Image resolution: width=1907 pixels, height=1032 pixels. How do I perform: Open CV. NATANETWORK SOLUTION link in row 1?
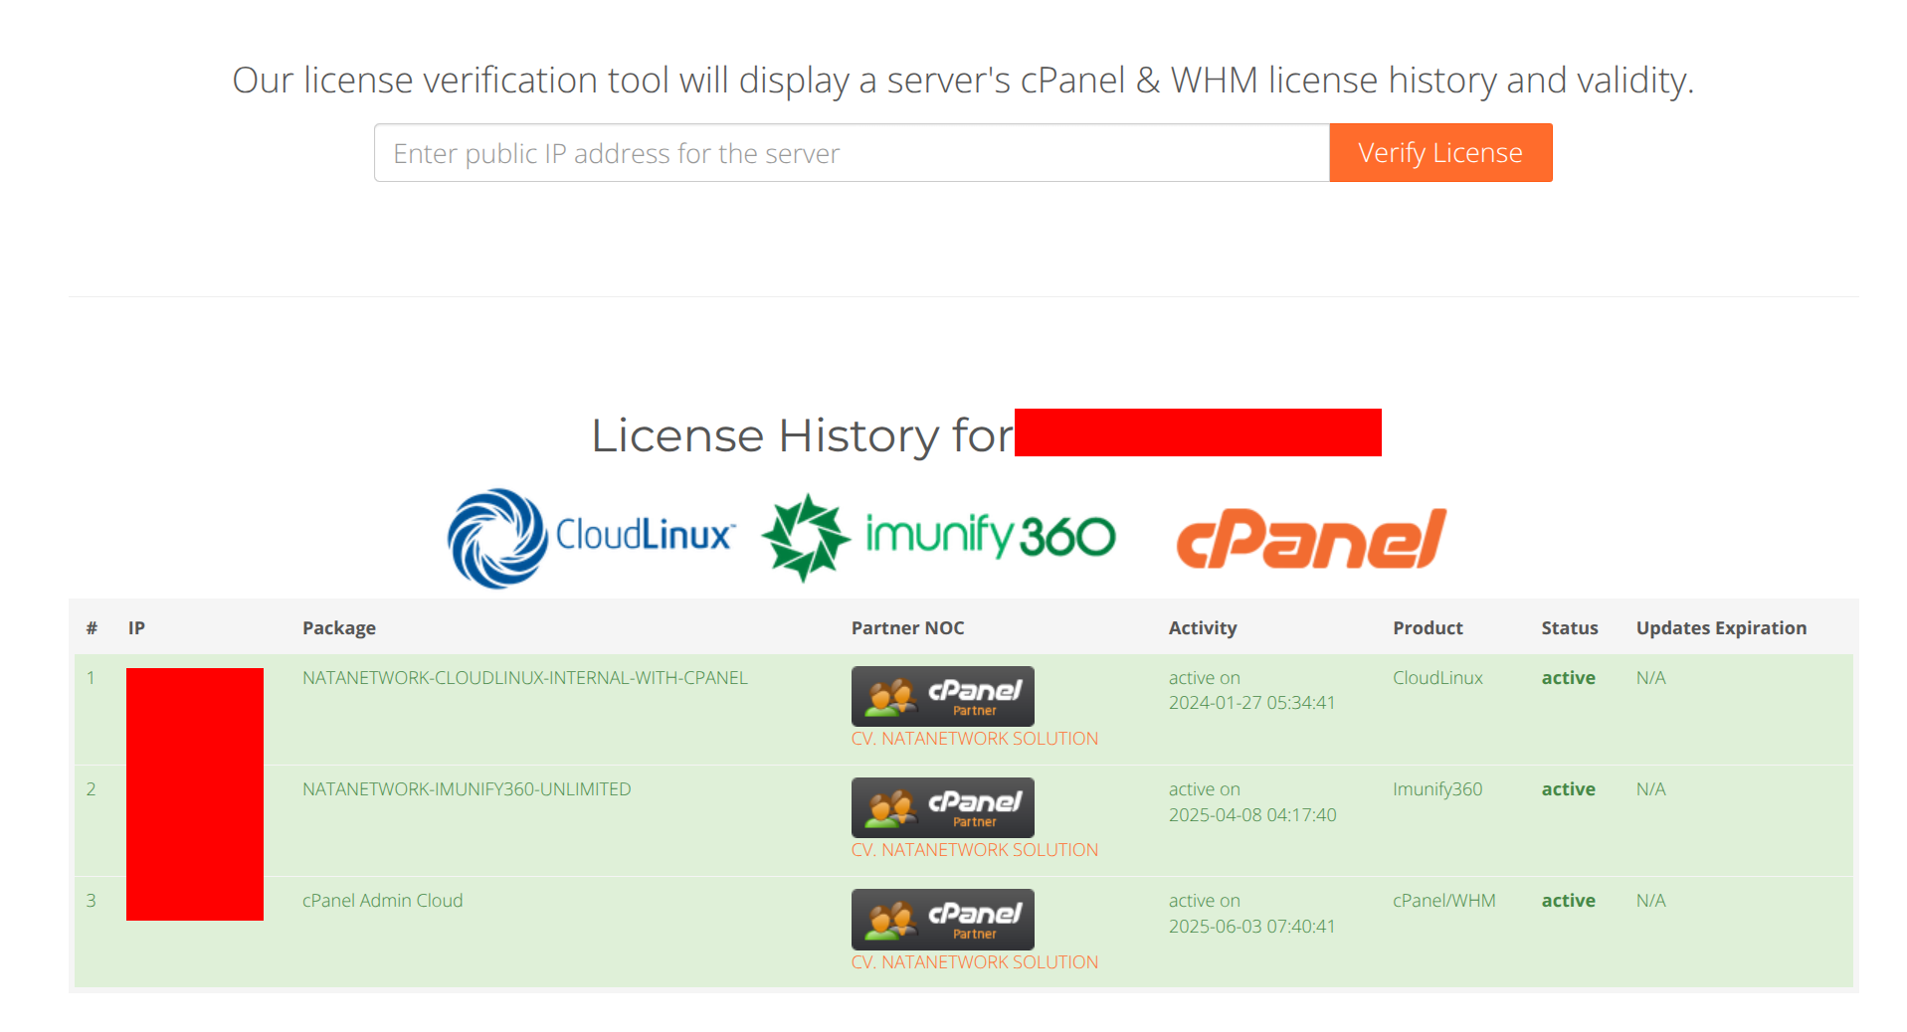pyautogui.click(x=975, y=738)
